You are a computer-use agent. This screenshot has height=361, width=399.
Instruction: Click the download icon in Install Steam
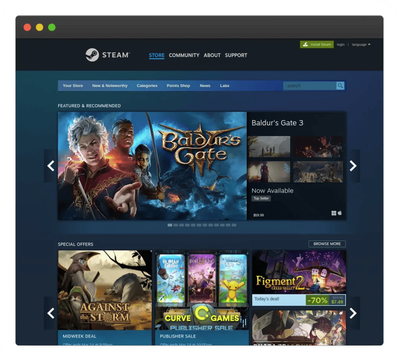click(x=305, y=44)
